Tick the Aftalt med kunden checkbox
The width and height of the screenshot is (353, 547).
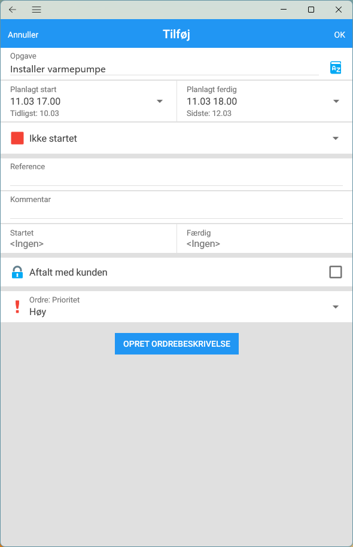tap(336, 272)
